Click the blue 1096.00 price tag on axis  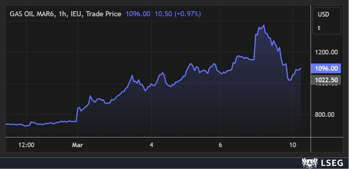(327, 68)
